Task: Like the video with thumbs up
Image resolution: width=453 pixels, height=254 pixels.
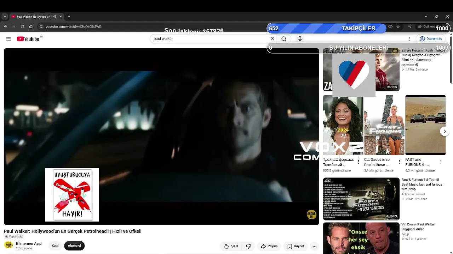Action: click(230, 246)
